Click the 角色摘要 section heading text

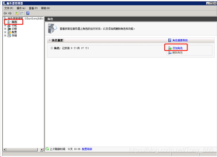click(x=58, y=40)
